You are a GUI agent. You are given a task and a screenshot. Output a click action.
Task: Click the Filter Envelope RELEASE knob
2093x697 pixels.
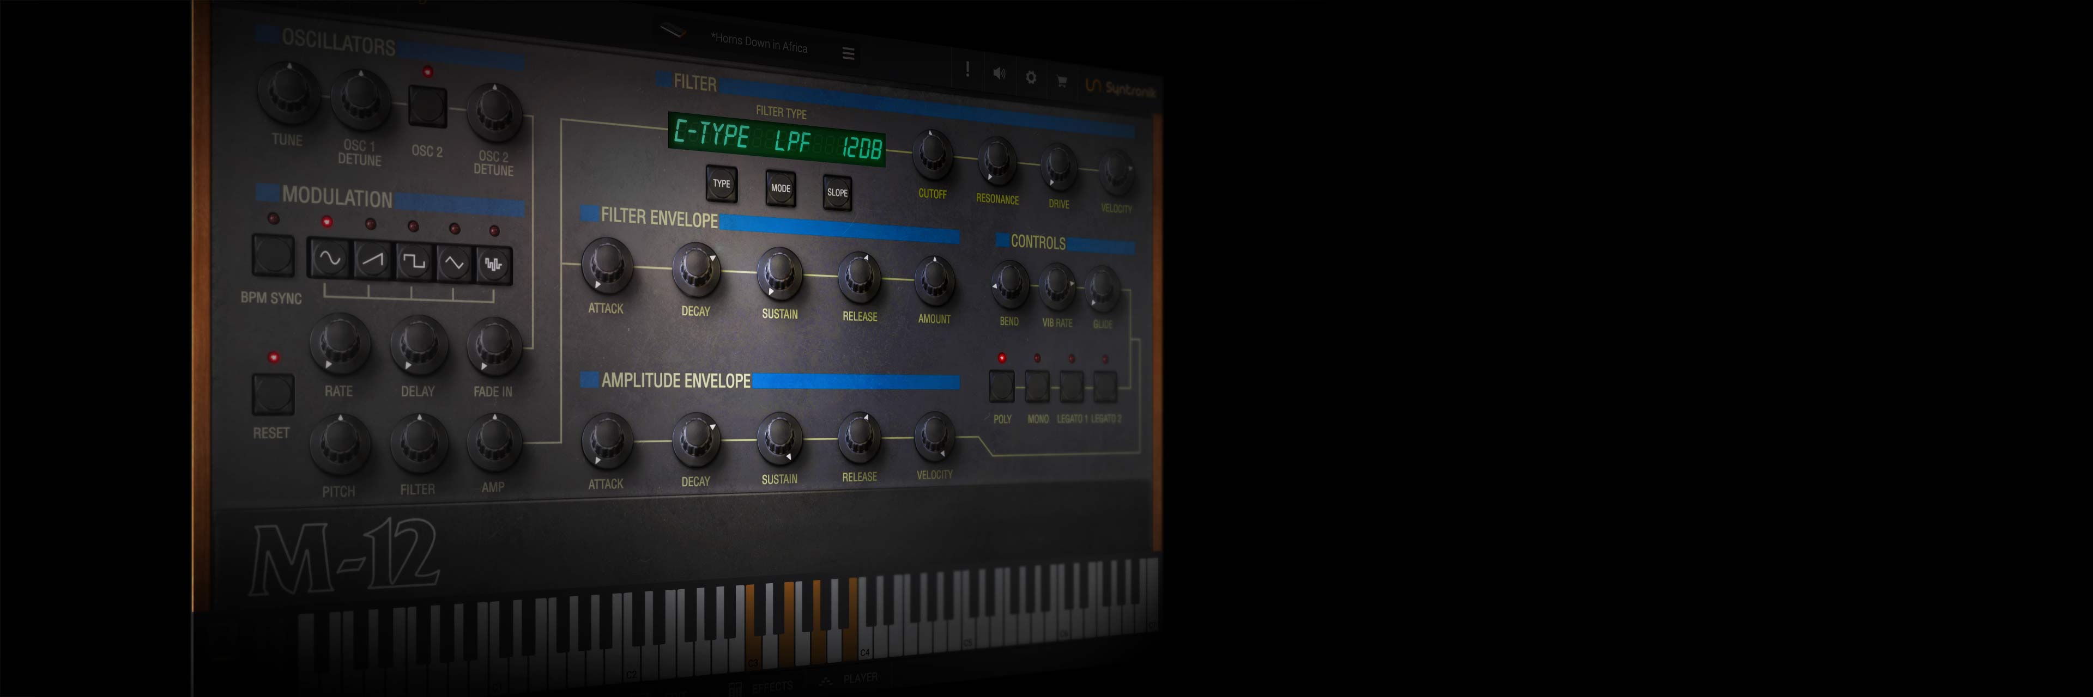coord(859,277)
